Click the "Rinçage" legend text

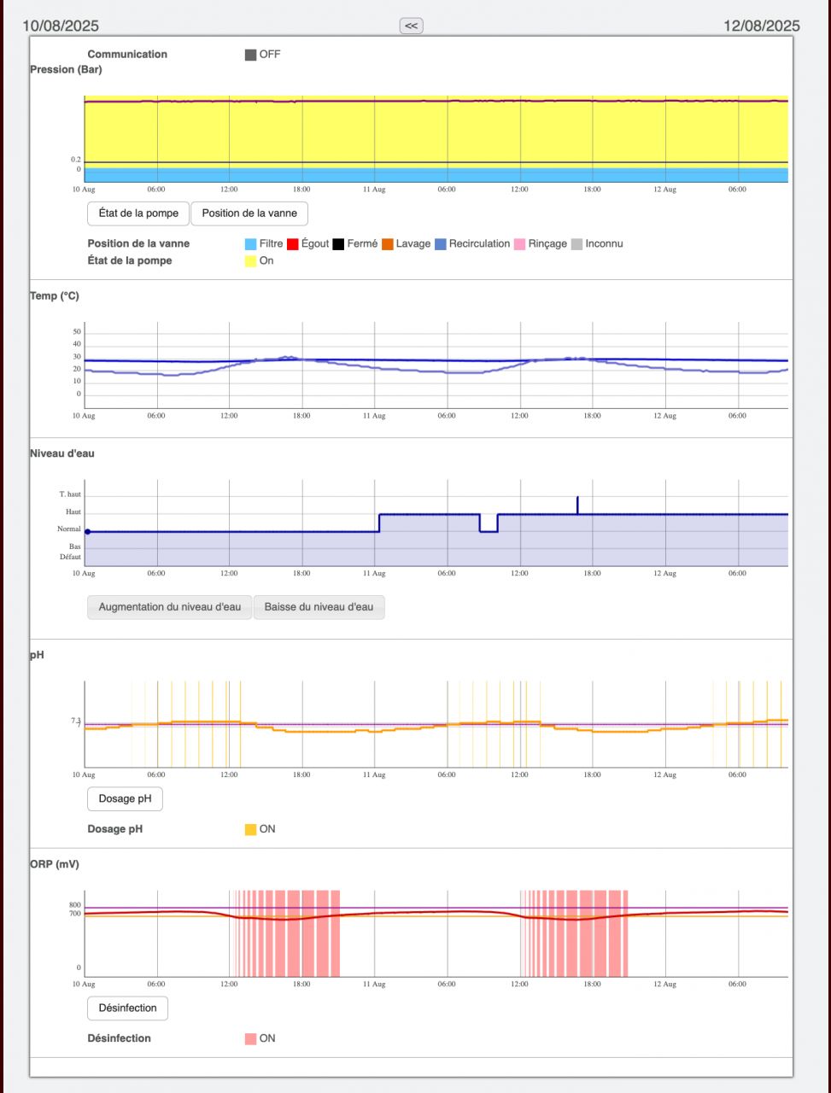[547, 244]
